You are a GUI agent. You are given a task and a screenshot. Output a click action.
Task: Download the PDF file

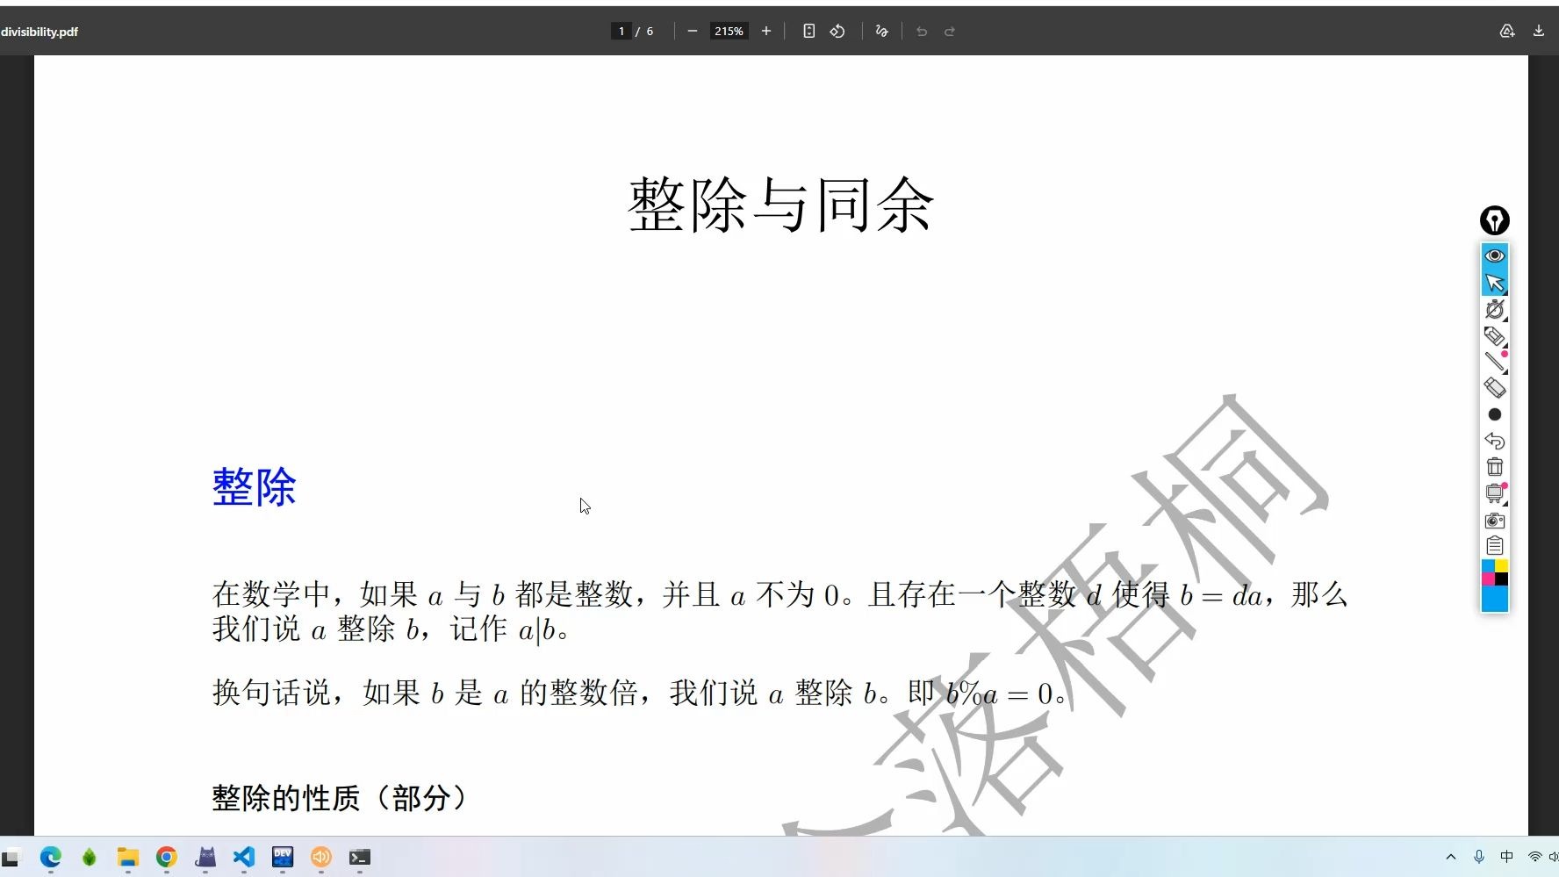tap(1539, 32)
